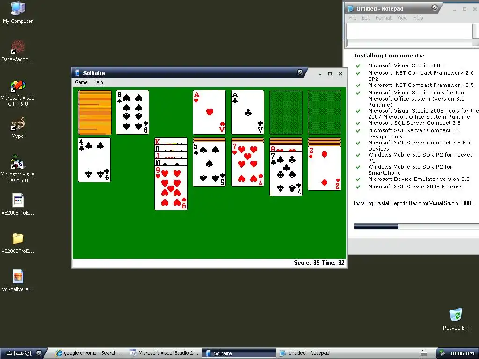Screen dimensions: 479x359
Task: Click checkmark beside Microsoft Visual Studio 2008
Action: click(x=358, y=65)
